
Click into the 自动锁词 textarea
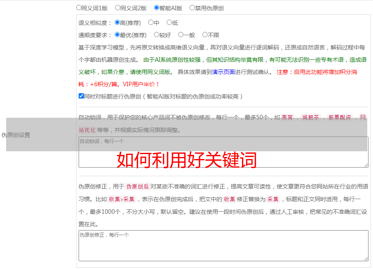pos(224,152)
